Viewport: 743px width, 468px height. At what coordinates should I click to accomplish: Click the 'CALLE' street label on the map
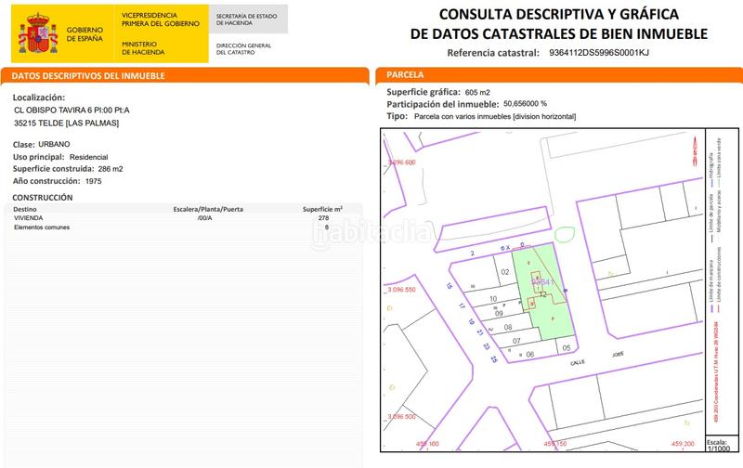577,362
